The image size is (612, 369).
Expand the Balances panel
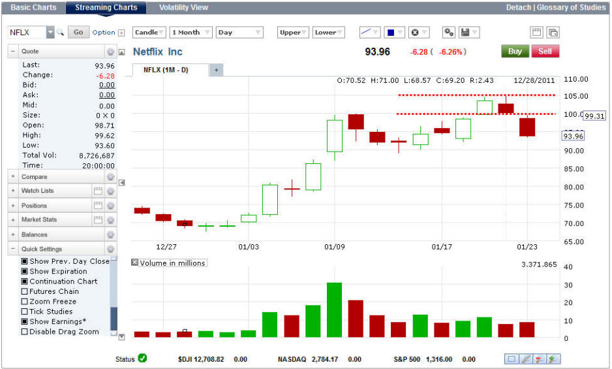coord(13,234)
